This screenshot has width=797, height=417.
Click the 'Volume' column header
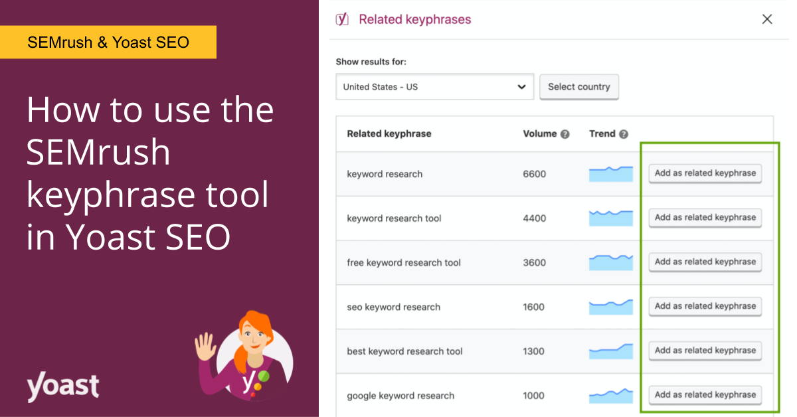(540, 134)
